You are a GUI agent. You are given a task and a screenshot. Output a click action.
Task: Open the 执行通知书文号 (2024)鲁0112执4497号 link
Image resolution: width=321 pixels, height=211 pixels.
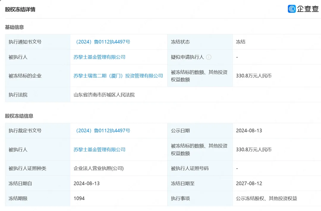click(102, 42)
